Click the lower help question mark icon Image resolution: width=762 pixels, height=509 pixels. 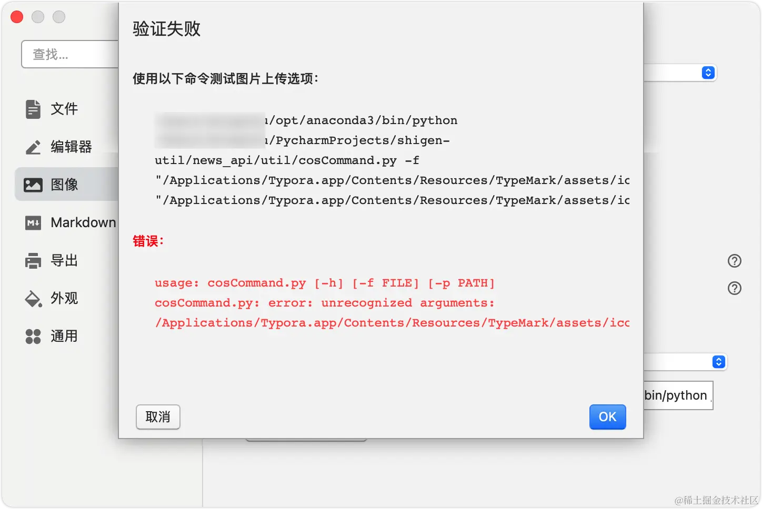pos(734,288)
